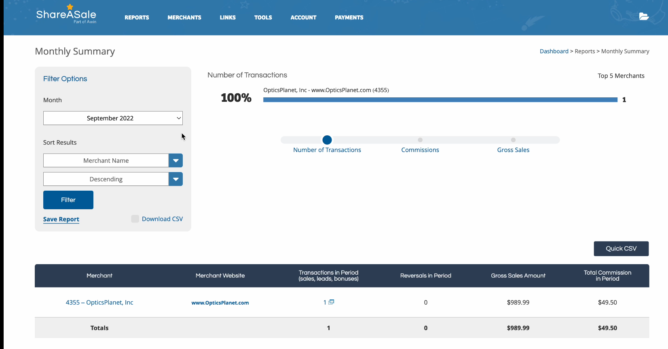This screenshot has height=349, width=668.
Task: Visit the www.OpticsPlanet.com website link
Action: [x=220, y=303]
